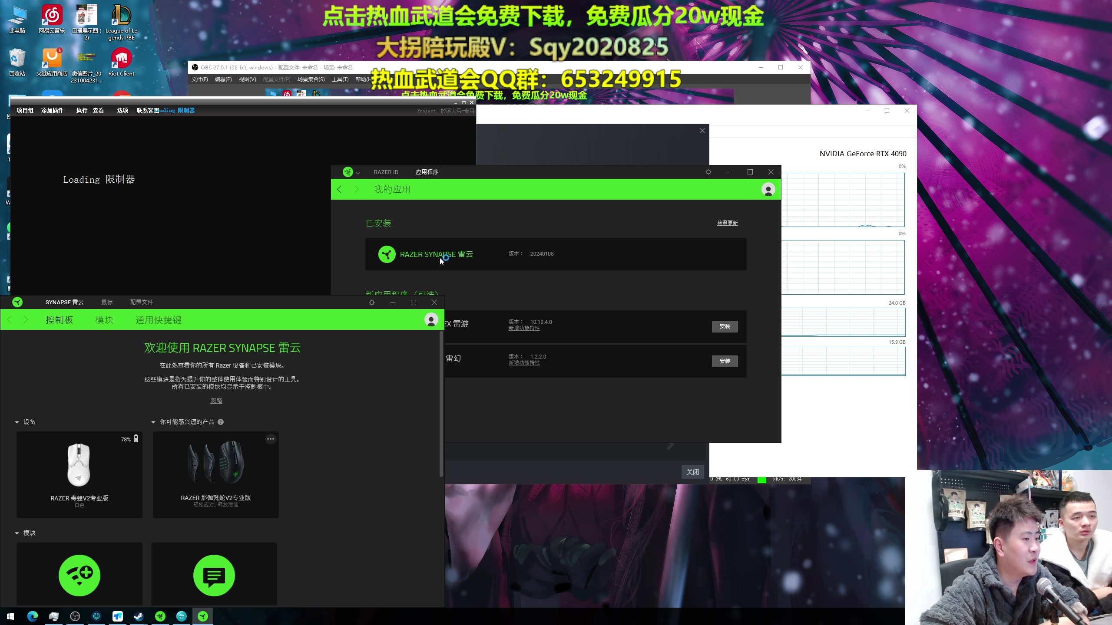Select the RAZER 毒蝰V2专业版 device card
Screen dimensions: 1112x625
pyautogui.click(x=79, y=474)
